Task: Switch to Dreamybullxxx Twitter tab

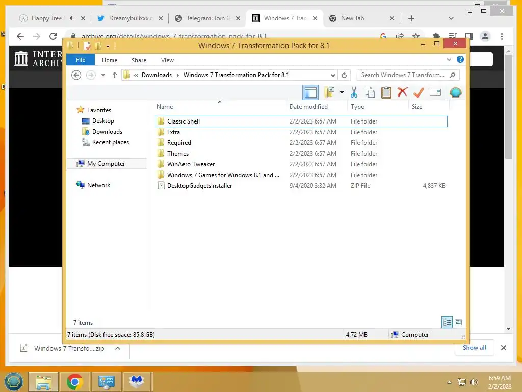Action: 130,18
